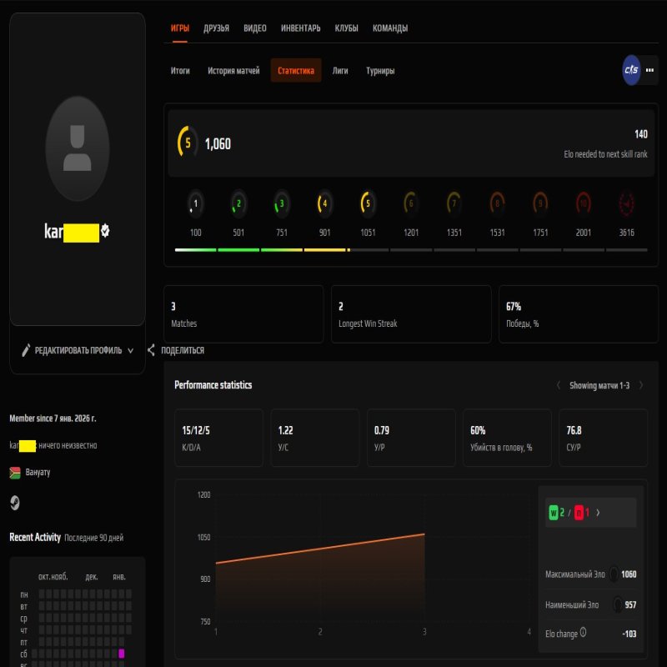Click the pencil icon on Редактировать профиль

coord(28,350)
